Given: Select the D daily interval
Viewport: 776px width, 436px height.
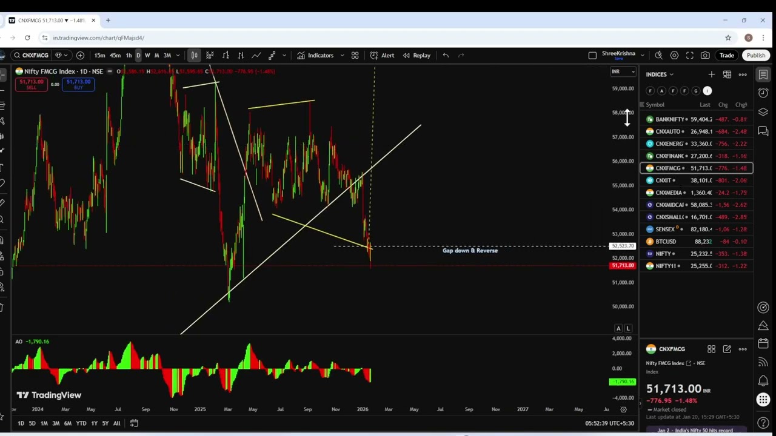Looking at the screenshot, I should point(138,55).
